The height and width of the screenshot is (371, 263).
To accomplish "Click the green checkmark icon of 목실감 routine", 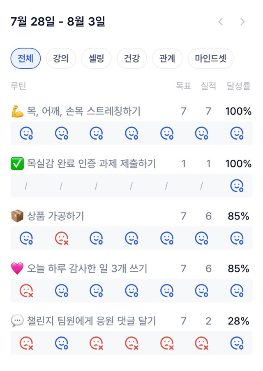I will (17, 163).
